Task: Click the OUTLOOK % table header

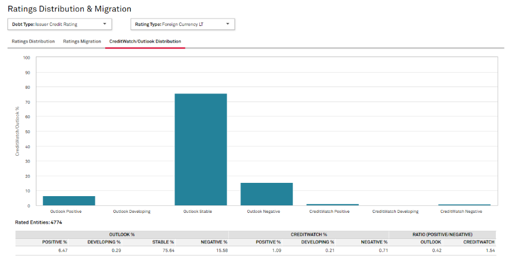Action: point(122,234)
